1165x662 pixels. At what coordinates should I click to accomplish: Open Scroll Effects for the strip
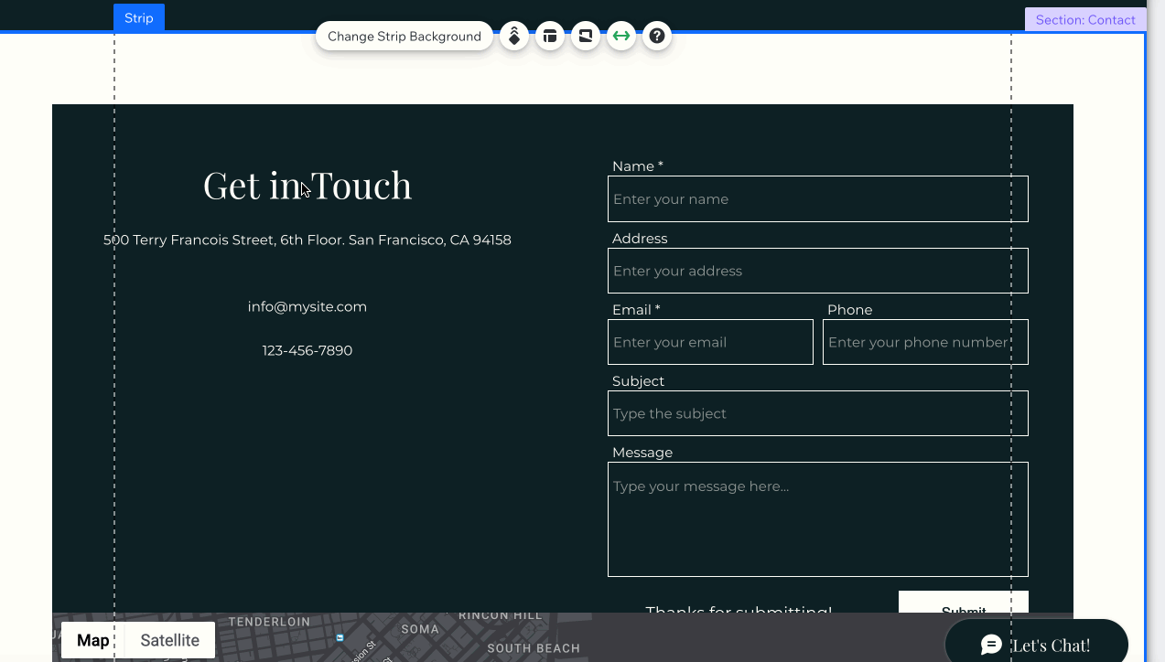tap(514, 36)
